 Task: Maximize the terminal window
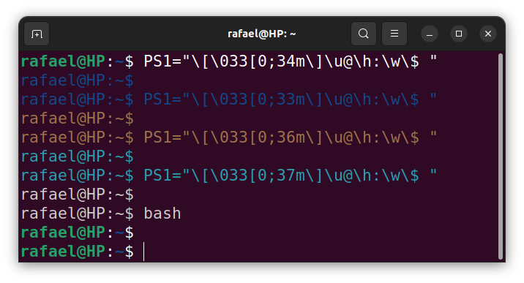pyautogui.click(x=459, y=34)
